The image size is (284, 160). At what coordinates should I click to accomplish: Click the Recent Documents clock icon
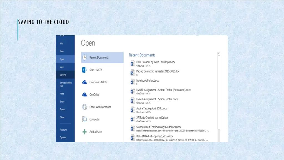point(85,57)
